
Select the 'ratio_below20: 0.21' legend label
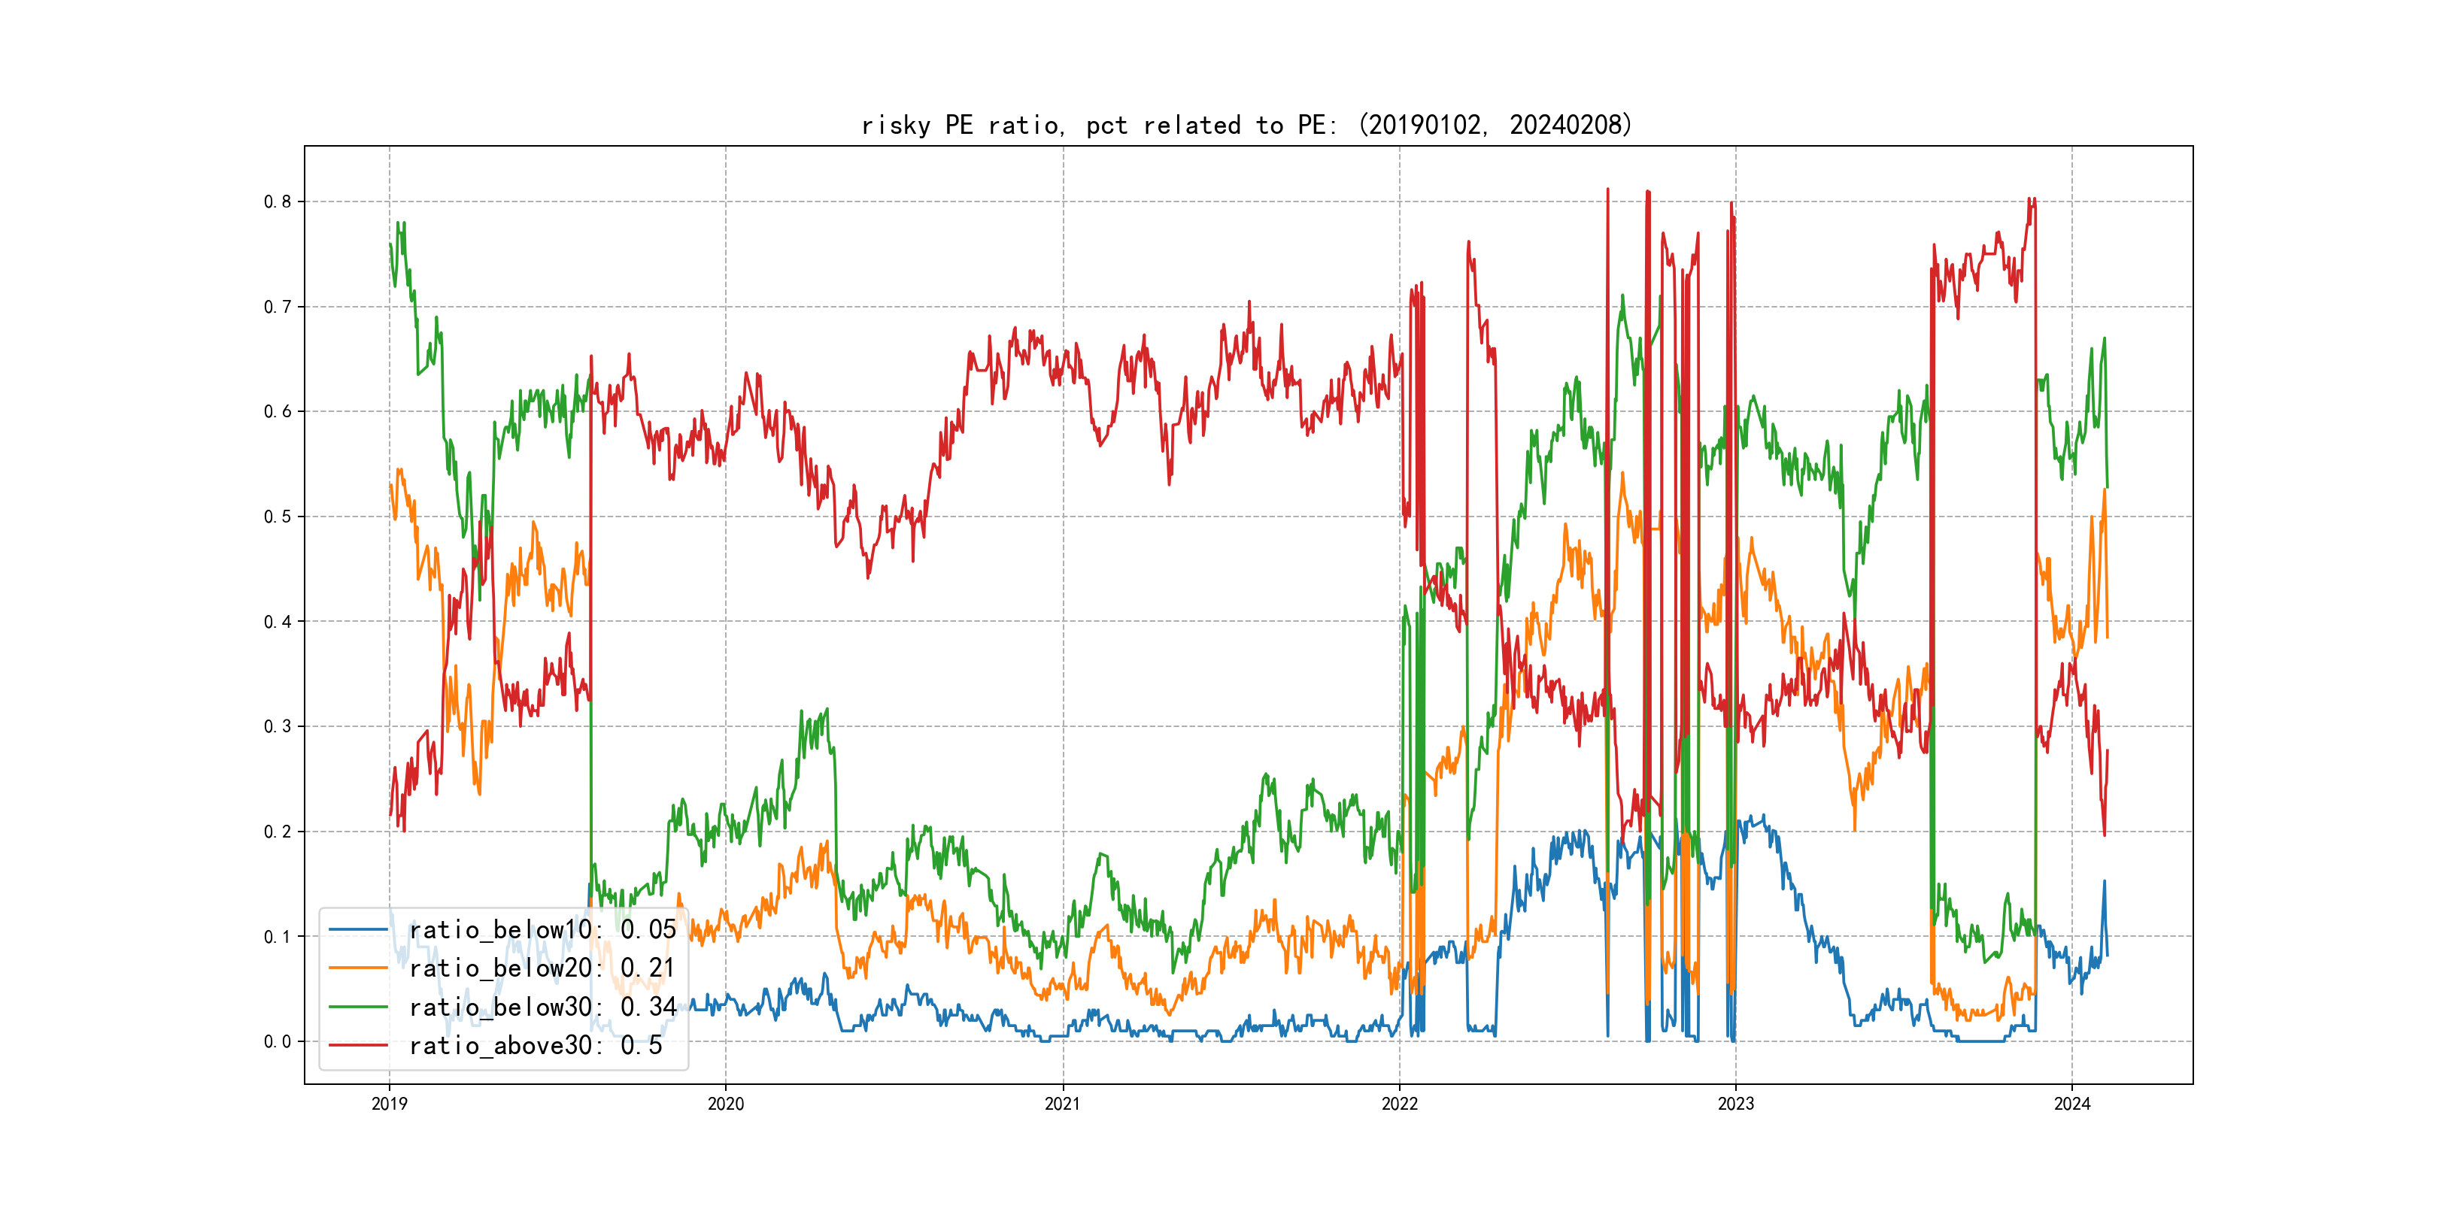coord(542,968)
